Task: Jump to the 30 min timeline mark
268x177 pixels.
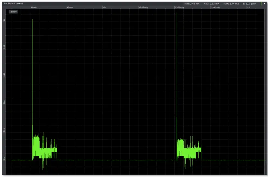Action: [x=33, y=7]
